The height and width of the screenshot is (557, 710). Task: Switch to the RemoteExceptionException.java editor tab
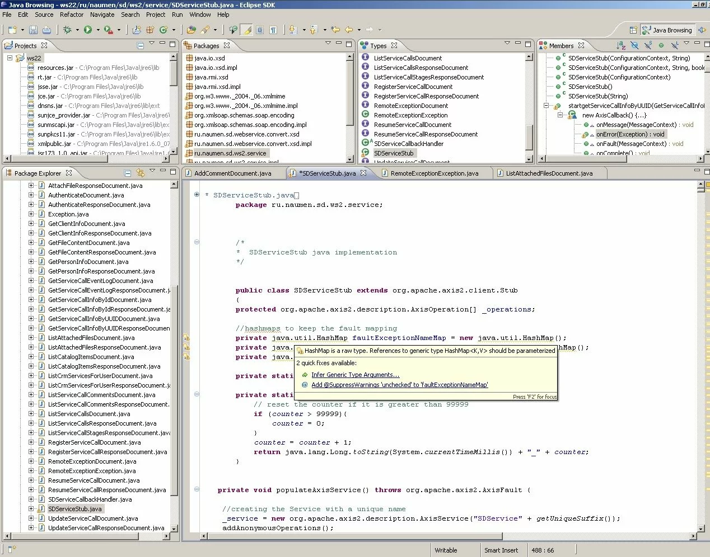click(434, 173)
